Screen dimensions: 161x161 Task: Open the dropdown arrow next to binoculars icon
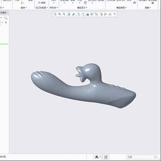point(100,157)
